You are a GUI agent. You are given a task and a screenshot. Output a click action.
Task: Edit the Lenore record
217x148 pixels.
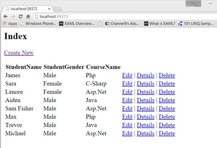[127, 92]
